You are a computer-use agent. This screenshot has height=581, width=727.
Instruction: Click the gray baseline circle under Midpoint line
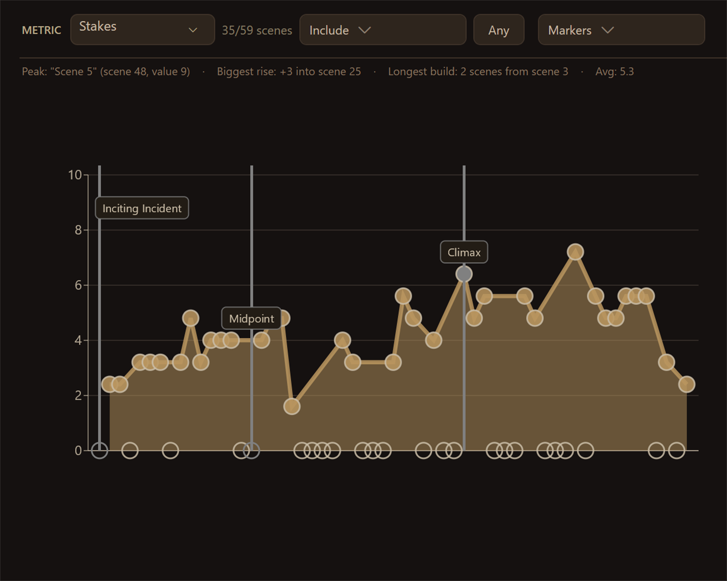(x=252, y=450)
